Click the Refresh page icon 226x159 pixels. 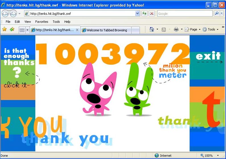pyautogui.click(x=144, y=14)
